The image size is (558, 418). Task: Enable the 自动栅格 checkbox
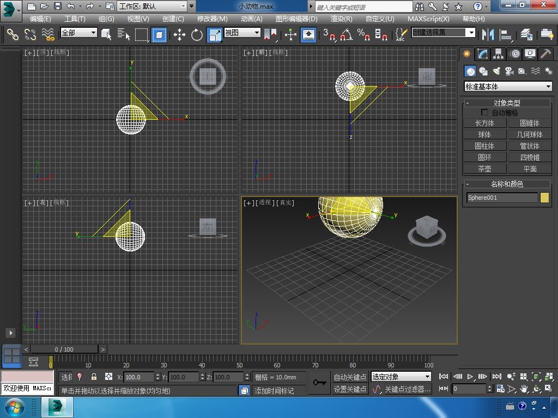coord(484,113)
